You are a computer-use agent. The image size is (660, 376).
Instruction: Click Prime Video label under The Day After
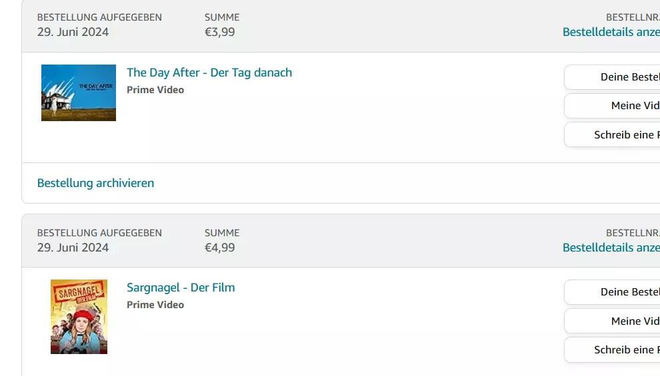coord(155,90)
